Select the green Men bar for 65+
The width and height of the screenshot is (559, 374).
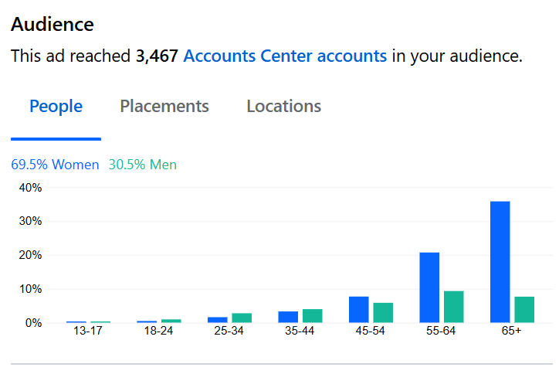pyautogui.click(x=524, y=310)
